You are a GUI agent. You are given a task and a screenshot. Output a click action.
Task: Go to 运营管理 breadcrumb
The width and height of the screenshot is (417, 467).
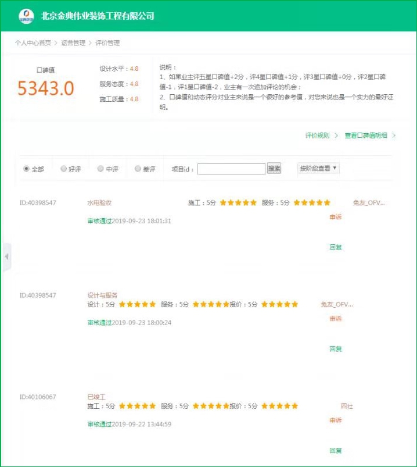click(73, 43)
